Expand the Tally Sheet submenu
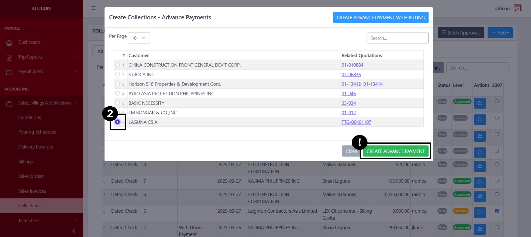Screen dimensions: 531x237 coord(76,220)
